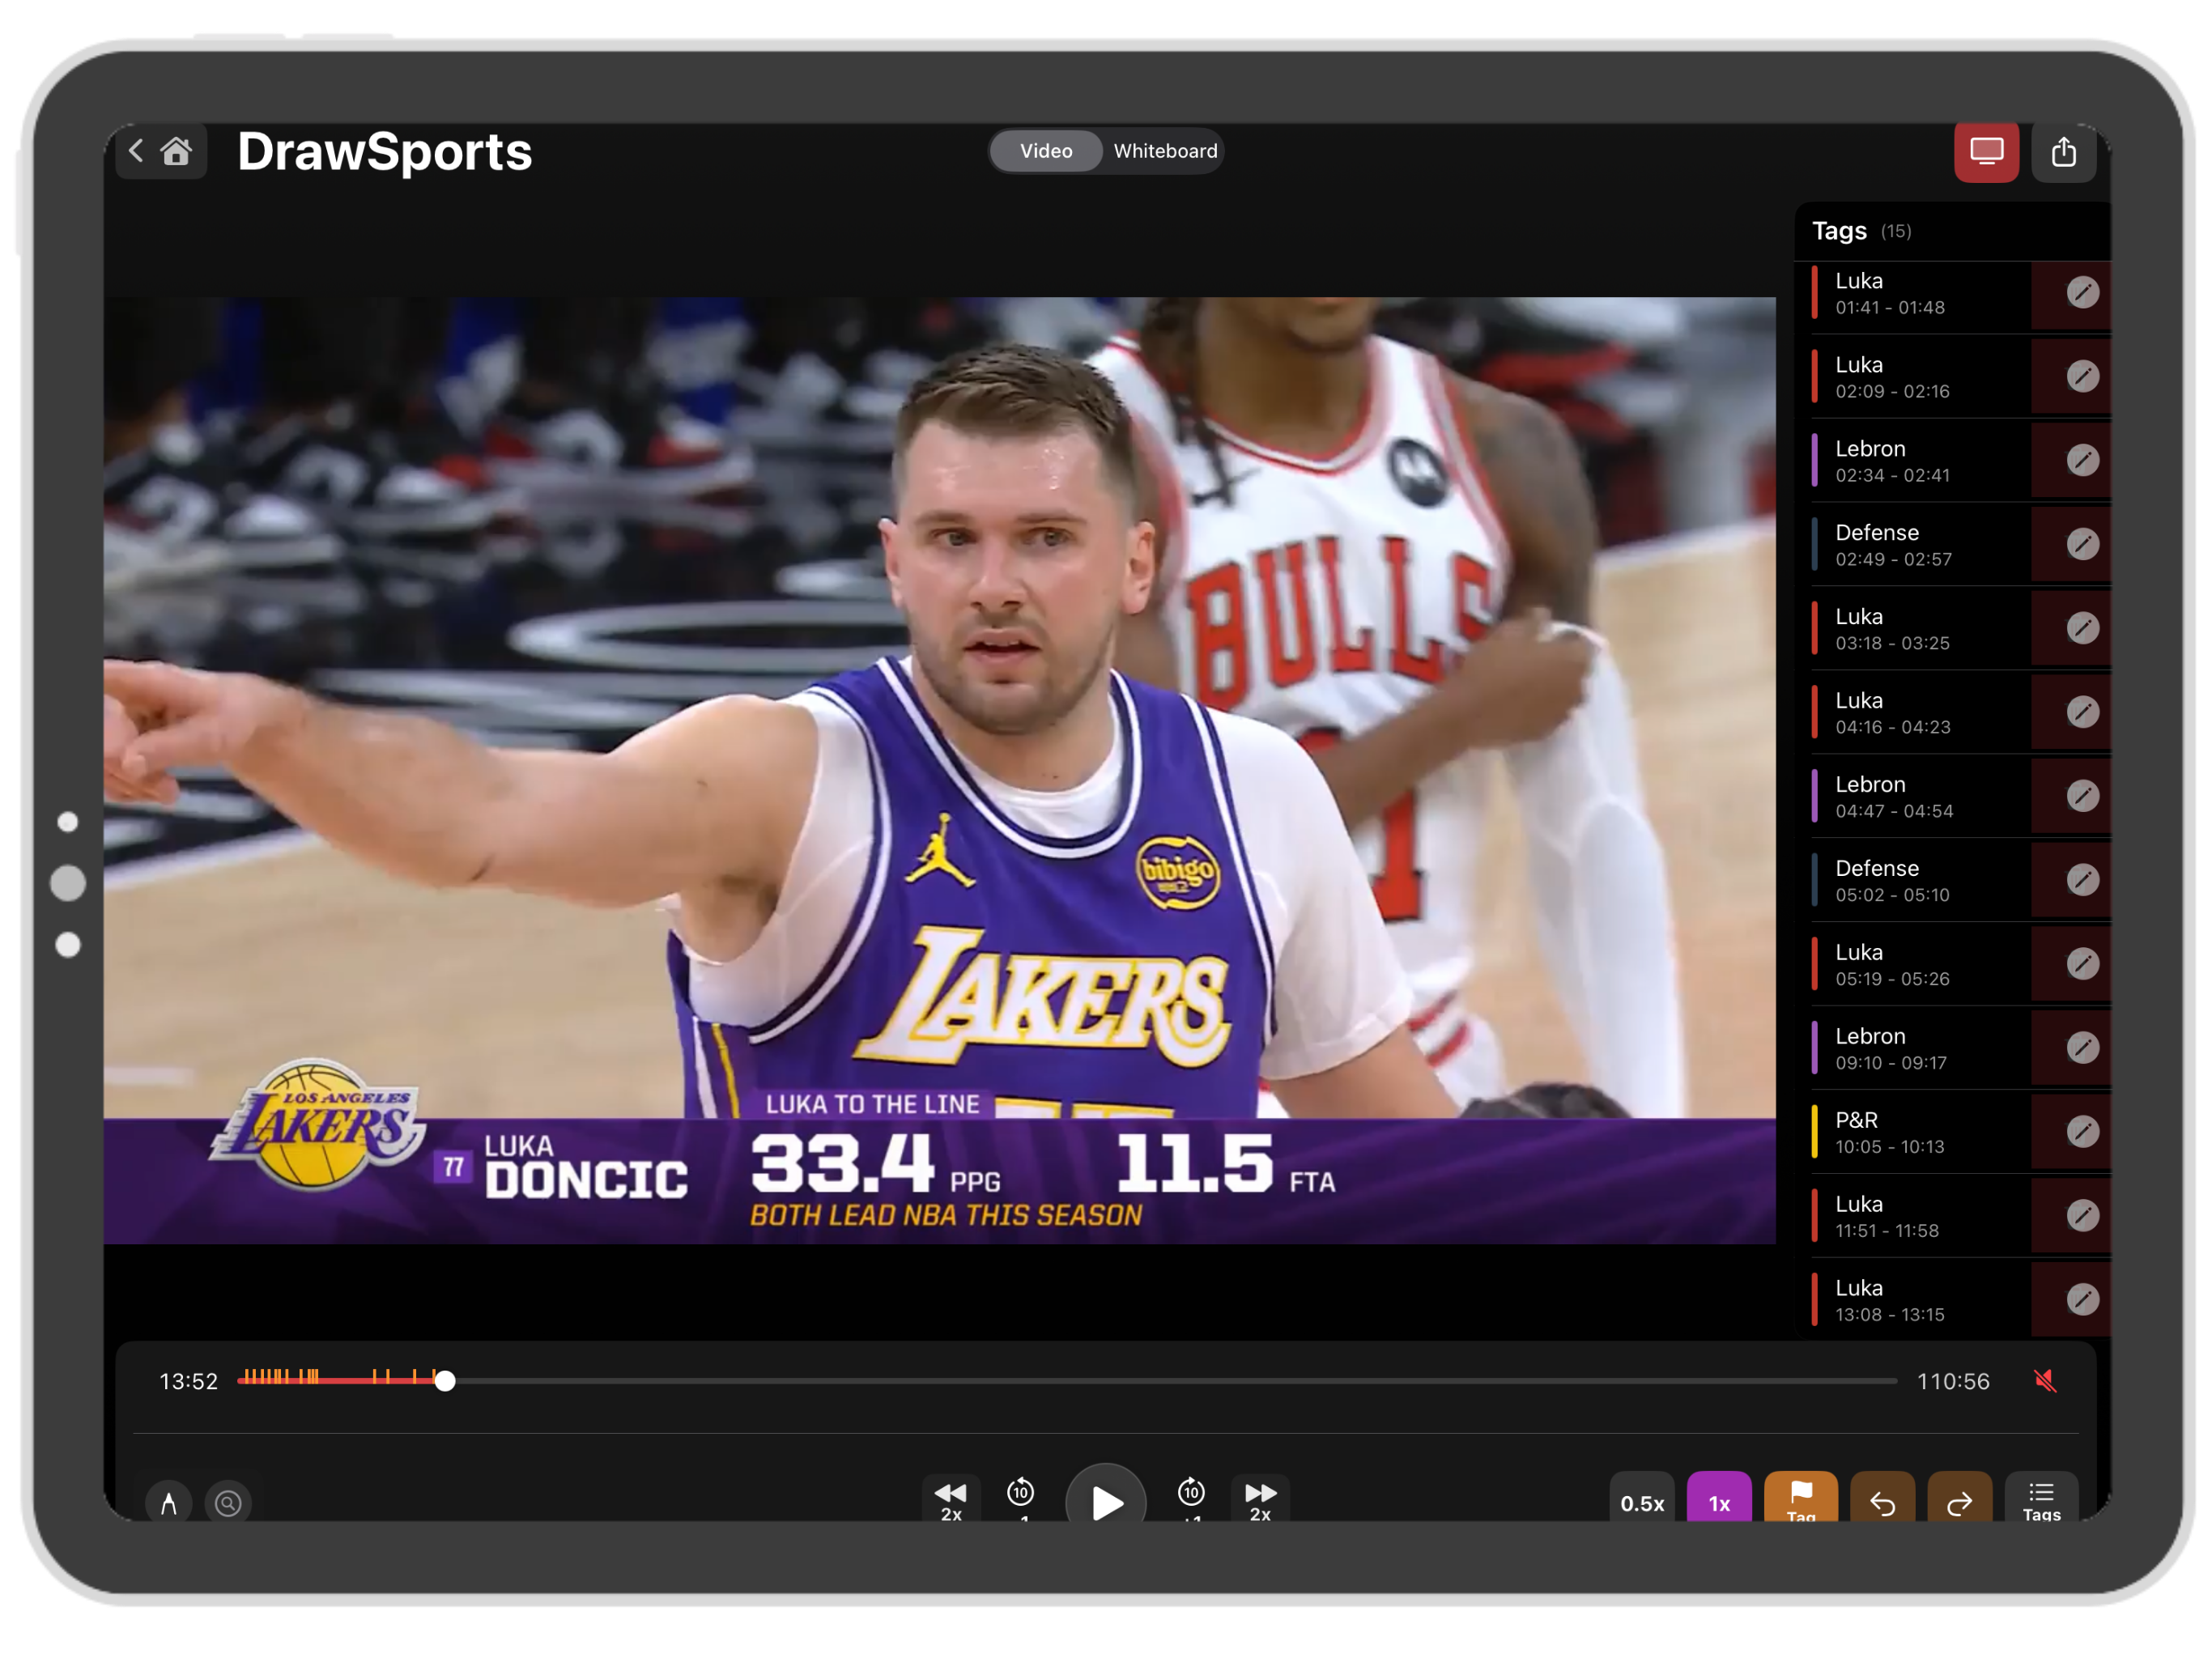2212x1658 pixels.
Task: Select the Video tab
Action: coord(1045,151)
